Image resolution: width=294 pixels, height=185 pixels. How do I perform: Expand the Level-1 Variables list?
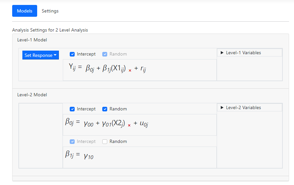click(x=243, y=53)
